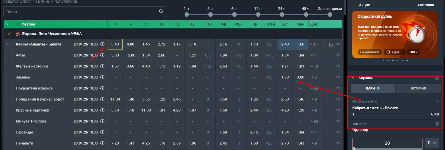Viewport: 445px width, 150px height.
Task: Open statistics chart icon for Кайрат-Алматы - Брюгге
Action: tap(331, 44)
